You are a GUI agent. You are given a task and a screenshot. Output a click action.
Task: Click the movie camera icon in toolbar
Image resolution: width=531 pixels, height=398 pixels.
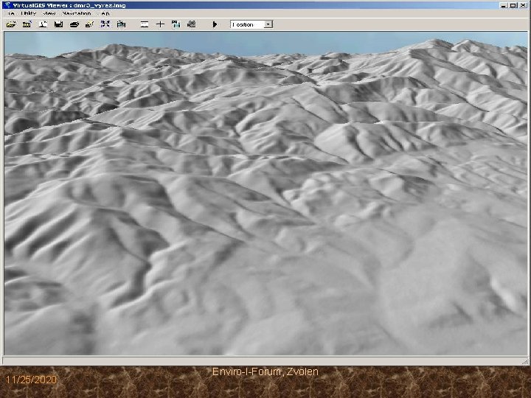point(192,24)
